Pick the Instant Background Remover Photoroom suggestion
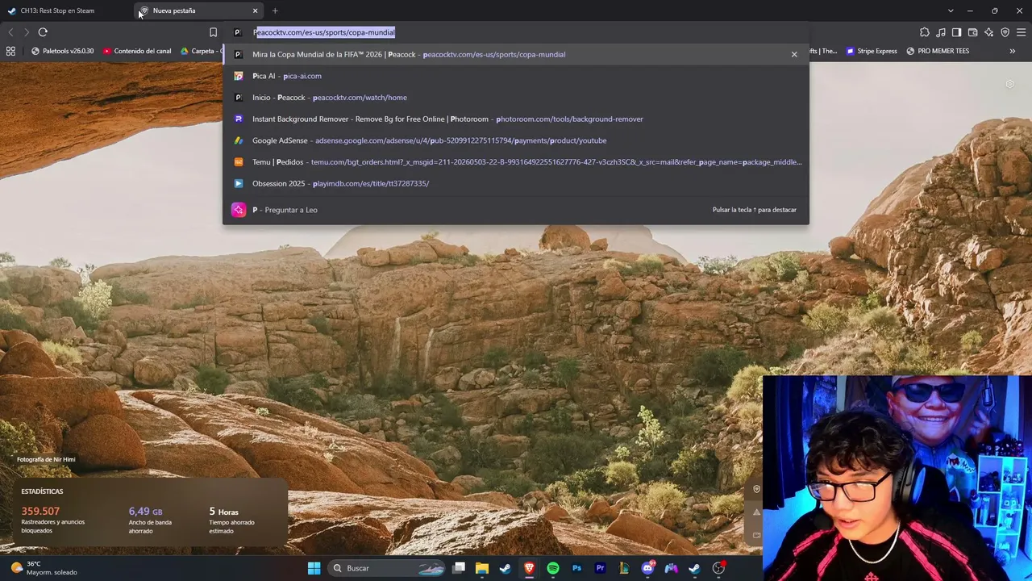1032x581 pixels. point(516,119)
